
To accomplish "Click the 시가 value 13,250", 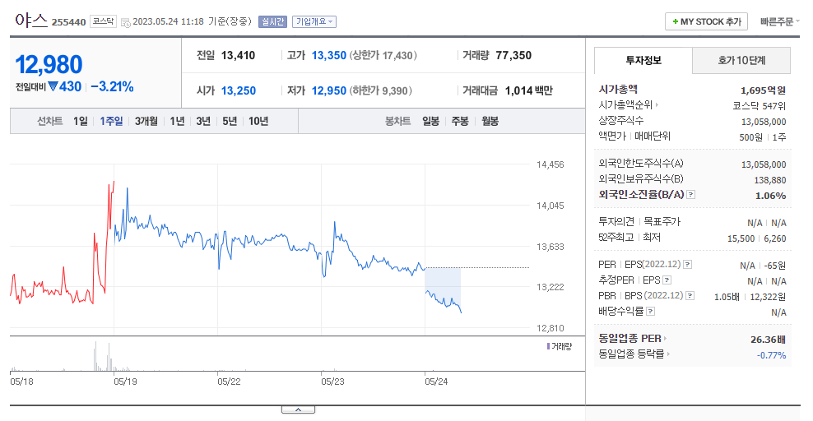I will [x=239, y=90].
